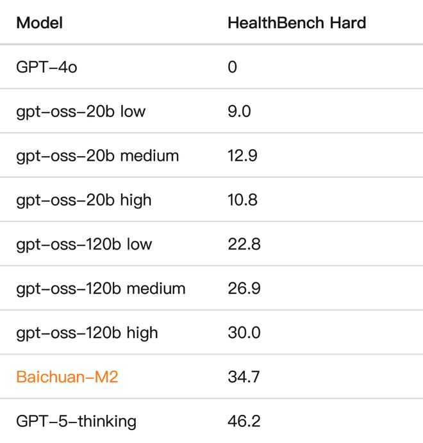
Task: Click the HealthBench Hard column header
Action: tap(297, 23)
